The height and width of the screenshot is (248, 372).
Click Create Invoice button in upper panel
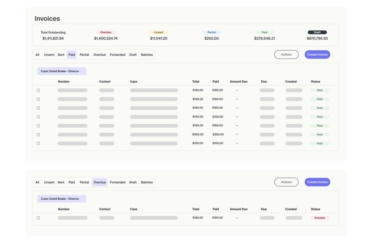(317, 55)
